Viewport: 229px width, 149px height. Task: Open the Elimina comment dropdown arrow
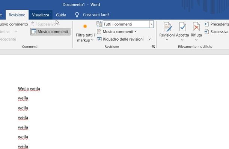point(16,32)
